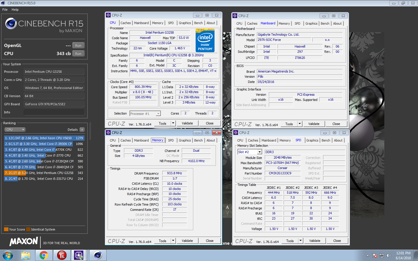The image size is (418, 261).
Task: Click CPU-Z title icon in SPD window
Action: point(236,133)
